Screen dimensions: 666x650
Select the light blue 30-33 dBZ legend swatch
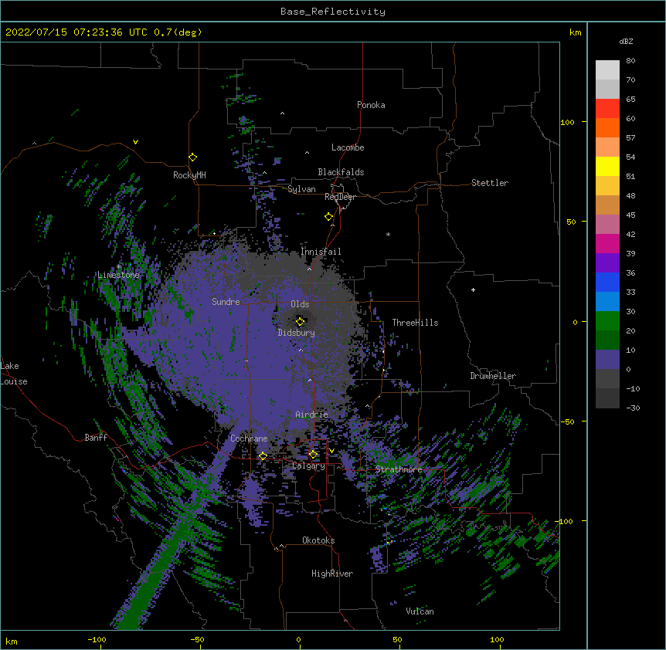tap(607, 302)
